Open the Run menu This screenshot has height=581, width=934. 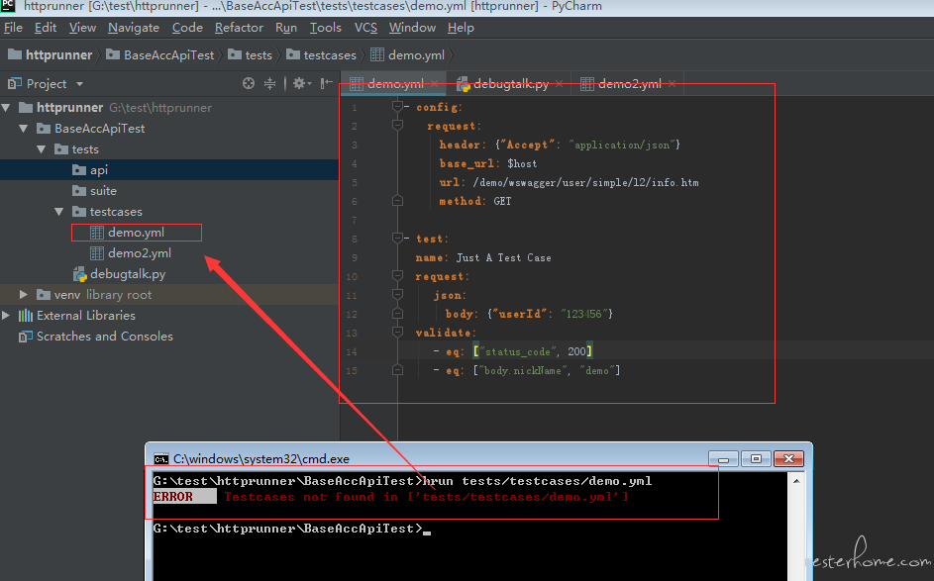click(286, 28)
